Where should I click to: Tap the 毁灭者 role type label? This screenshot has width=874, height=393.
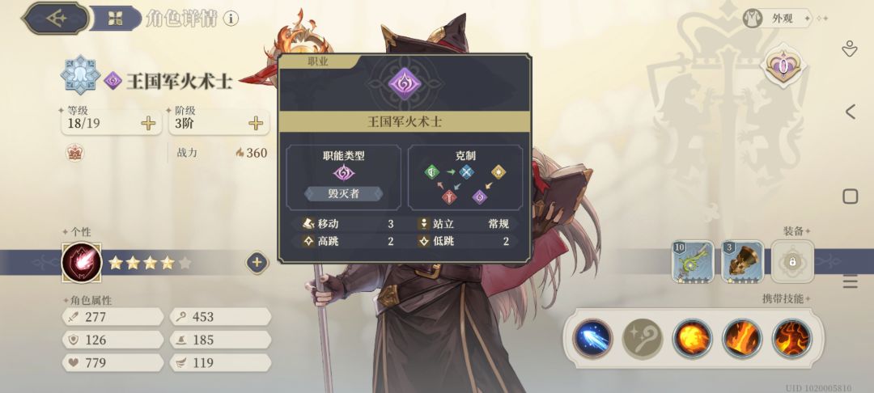click(344, 194)
